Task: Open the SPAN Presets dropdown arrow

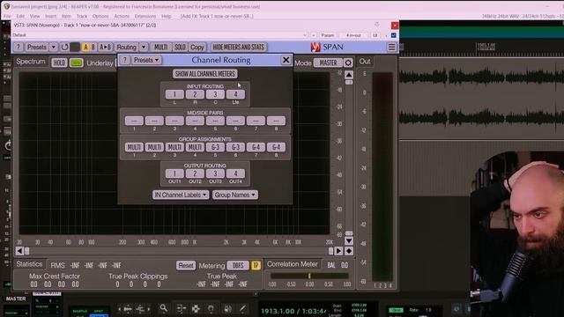Action: pyautogui.click(x=53, y=47)
